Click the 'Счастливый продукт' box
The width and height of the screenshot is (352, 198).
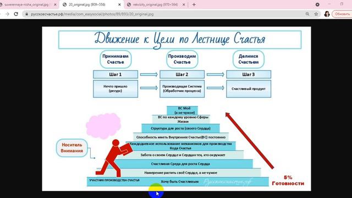[249, 89]
